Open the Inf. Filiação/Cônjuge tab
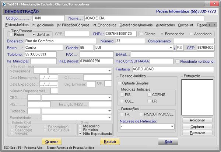This screenshot has width=221, height=152. [73, 25]
